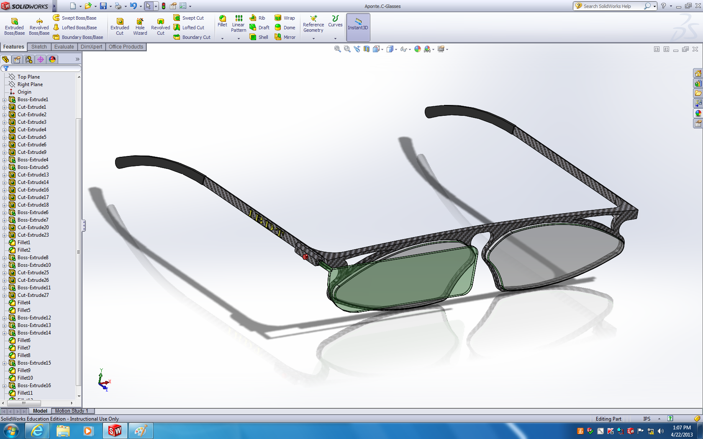
Task: Click the taskbar clock showing 1:07 PM
Action: (x=682, y=431)
